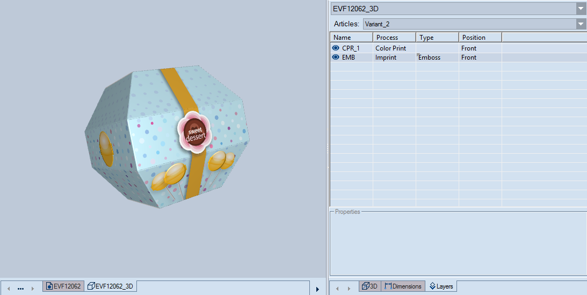Screen dimensions: 587x295
Task: Click the sweet dessert label on the 3D box
Action: point(195,133)
